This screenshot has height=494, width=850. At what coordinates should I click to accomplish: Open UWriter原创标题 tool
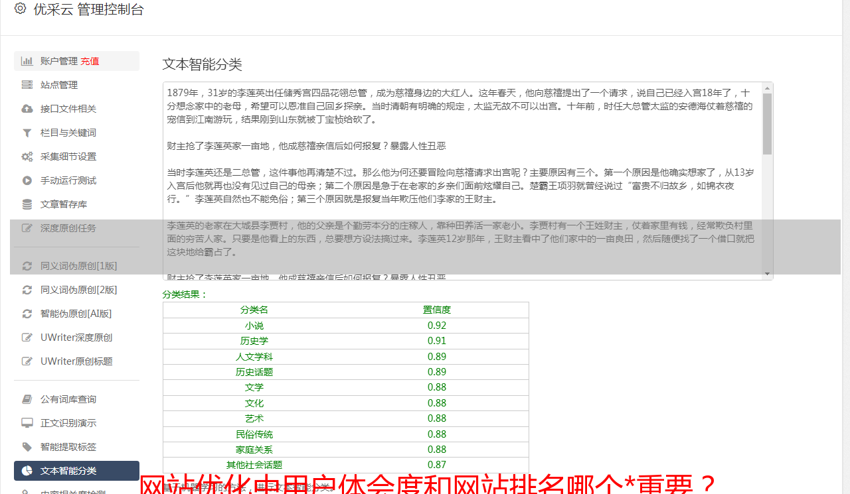coord(76,361)
